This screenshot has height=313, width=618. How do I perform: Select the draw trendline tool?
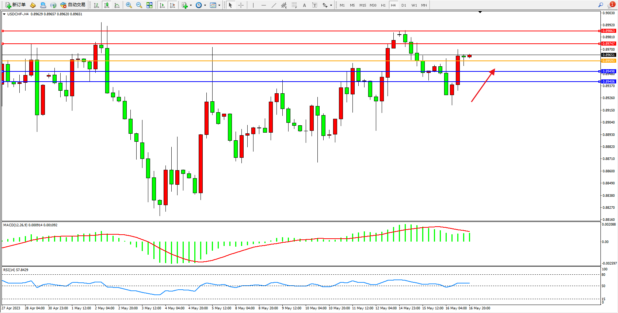coord(274,5)
